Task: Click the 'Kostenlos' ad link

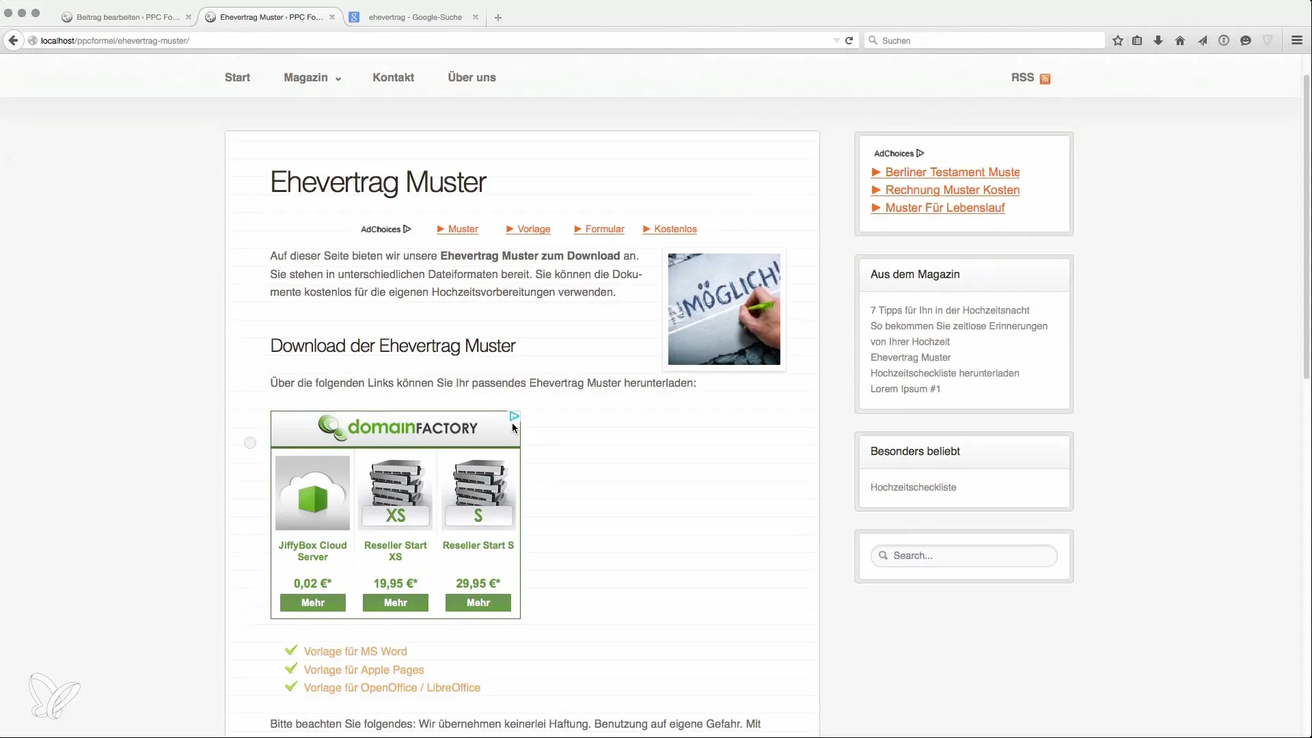Action: coord(670,229)
